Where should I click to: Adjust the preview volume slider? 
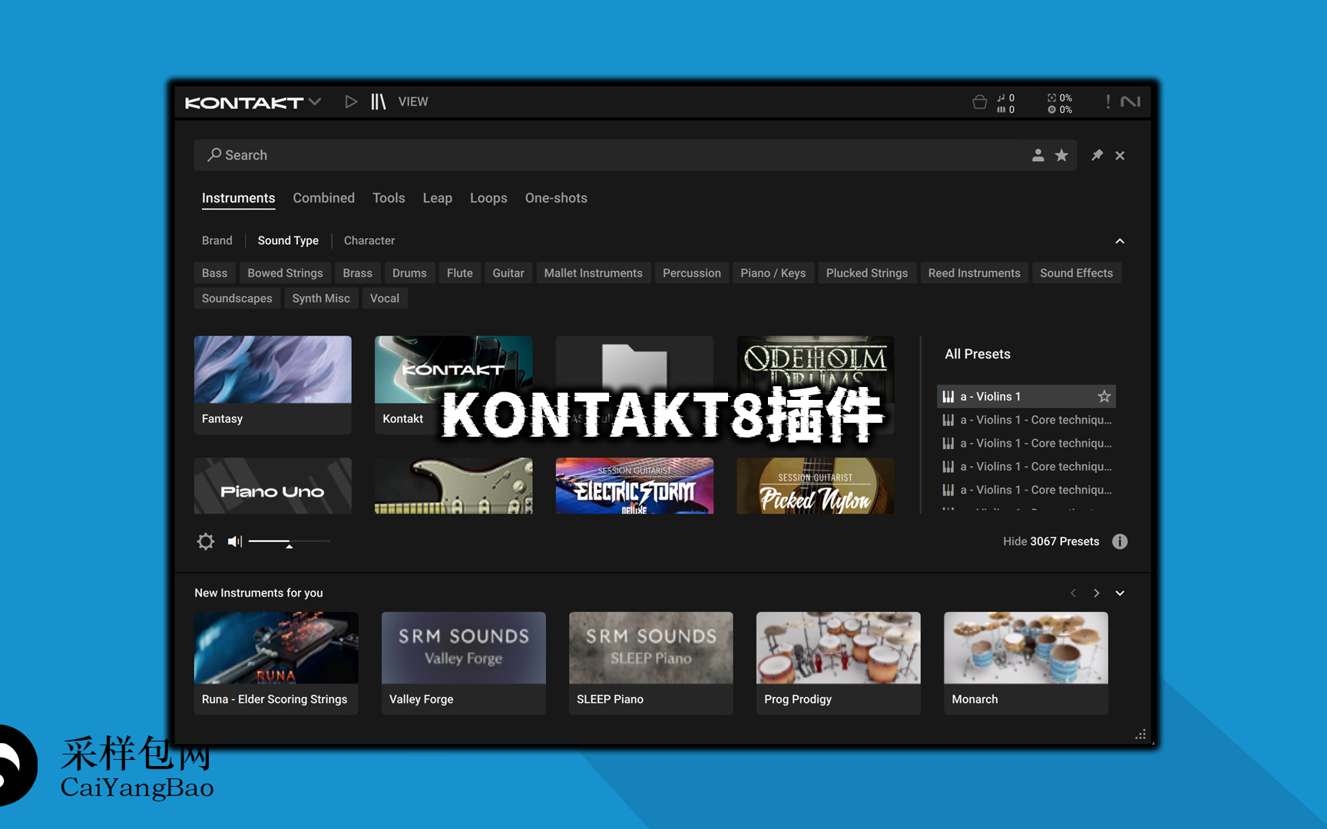pyautogui.click(x=289, y=542)
